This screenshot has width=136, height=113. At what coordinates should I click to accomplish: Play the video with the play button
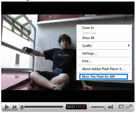(7, 107)
